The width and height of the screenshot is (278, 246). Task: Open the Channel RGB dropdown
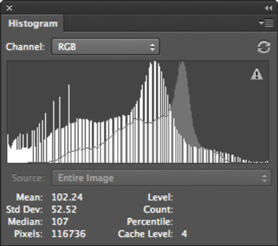coord(105,47)
